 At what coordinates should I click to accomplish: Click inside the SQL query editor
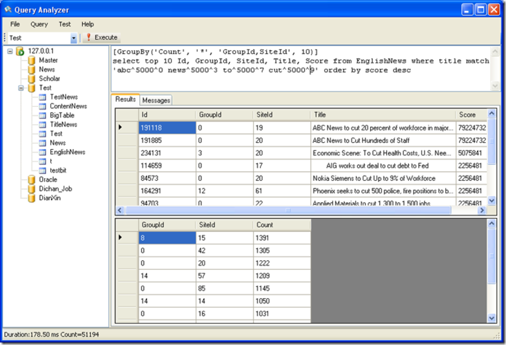point(301,68)
